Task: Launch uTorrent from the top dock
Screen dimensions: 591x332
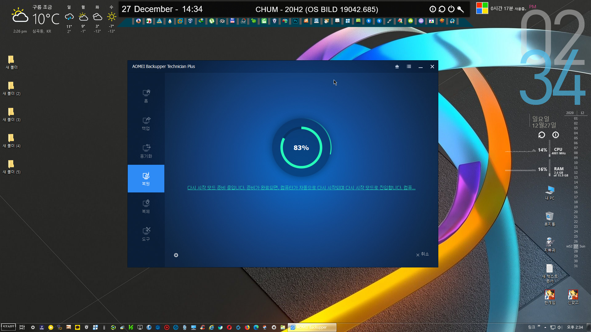Action: click(212, 21)
